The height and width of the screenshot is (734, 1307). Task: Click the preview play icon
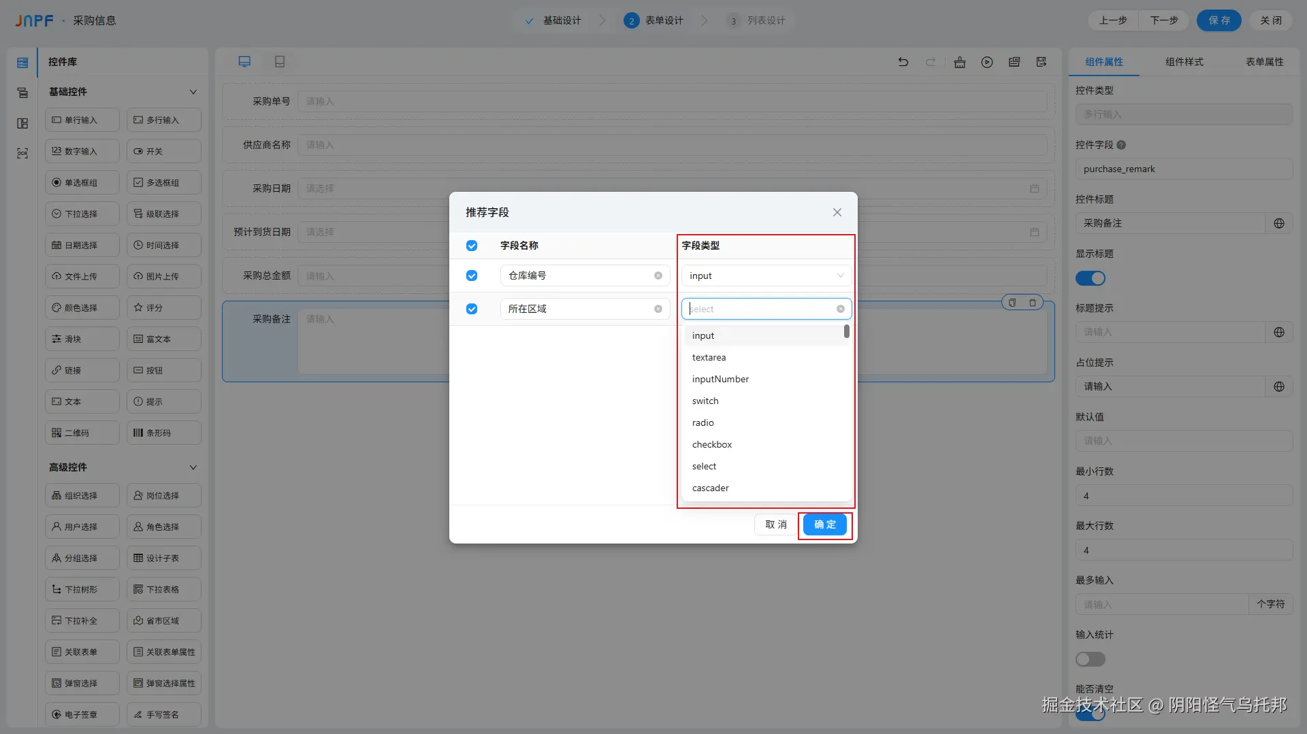click(987, 62)
